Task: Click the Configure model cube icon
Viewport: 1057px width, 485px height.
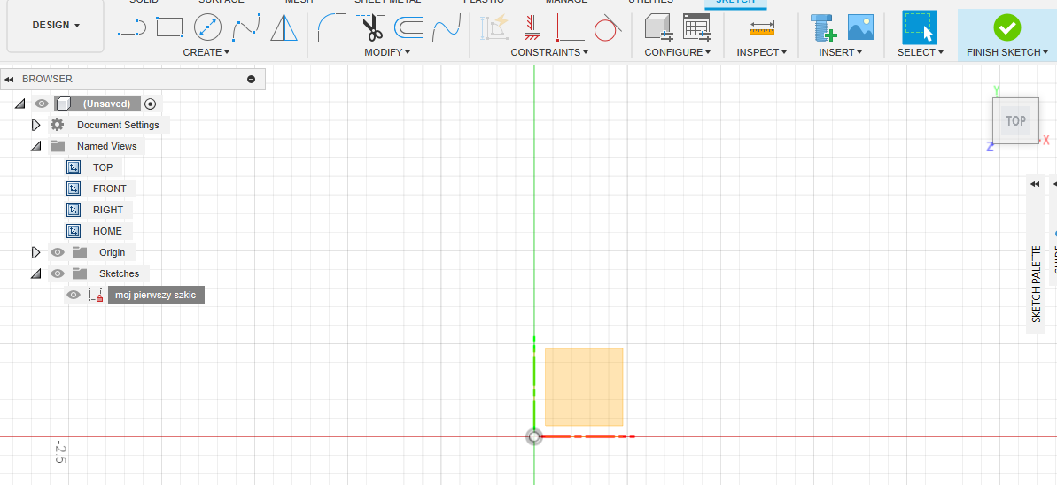Action: [x=658, y=27]
